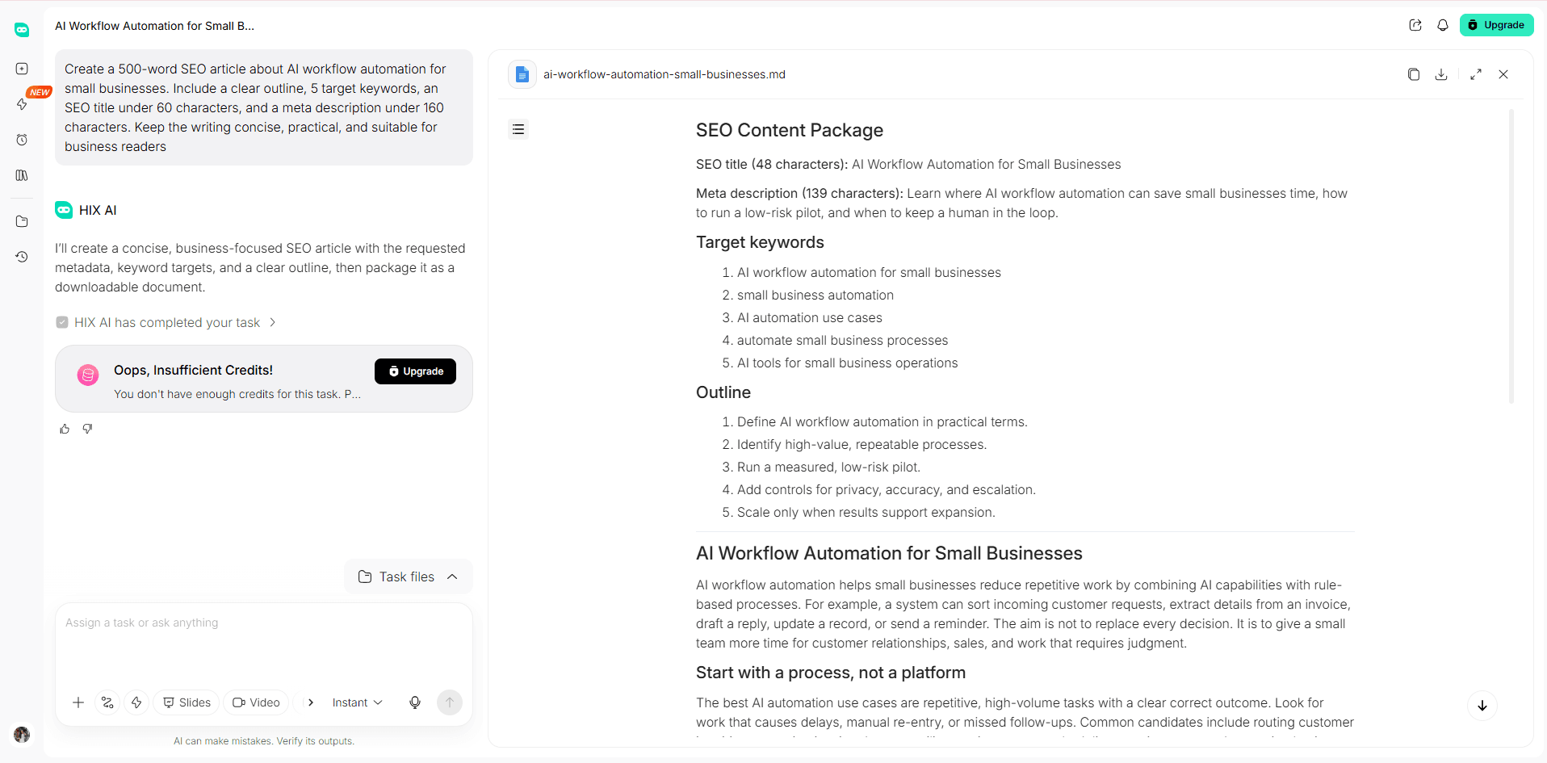The width and height of the screenshot is (1547, 763).
Task: Open the history icon in sidebar
Action: 22,257
